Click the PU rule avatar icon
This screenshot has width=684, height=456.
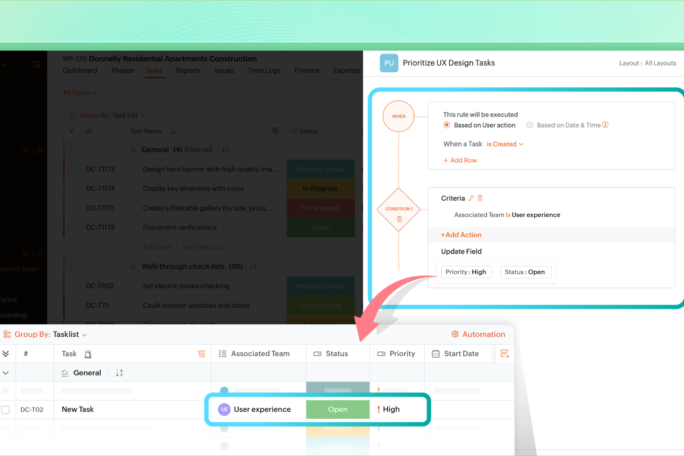click(x=389, y=63)
